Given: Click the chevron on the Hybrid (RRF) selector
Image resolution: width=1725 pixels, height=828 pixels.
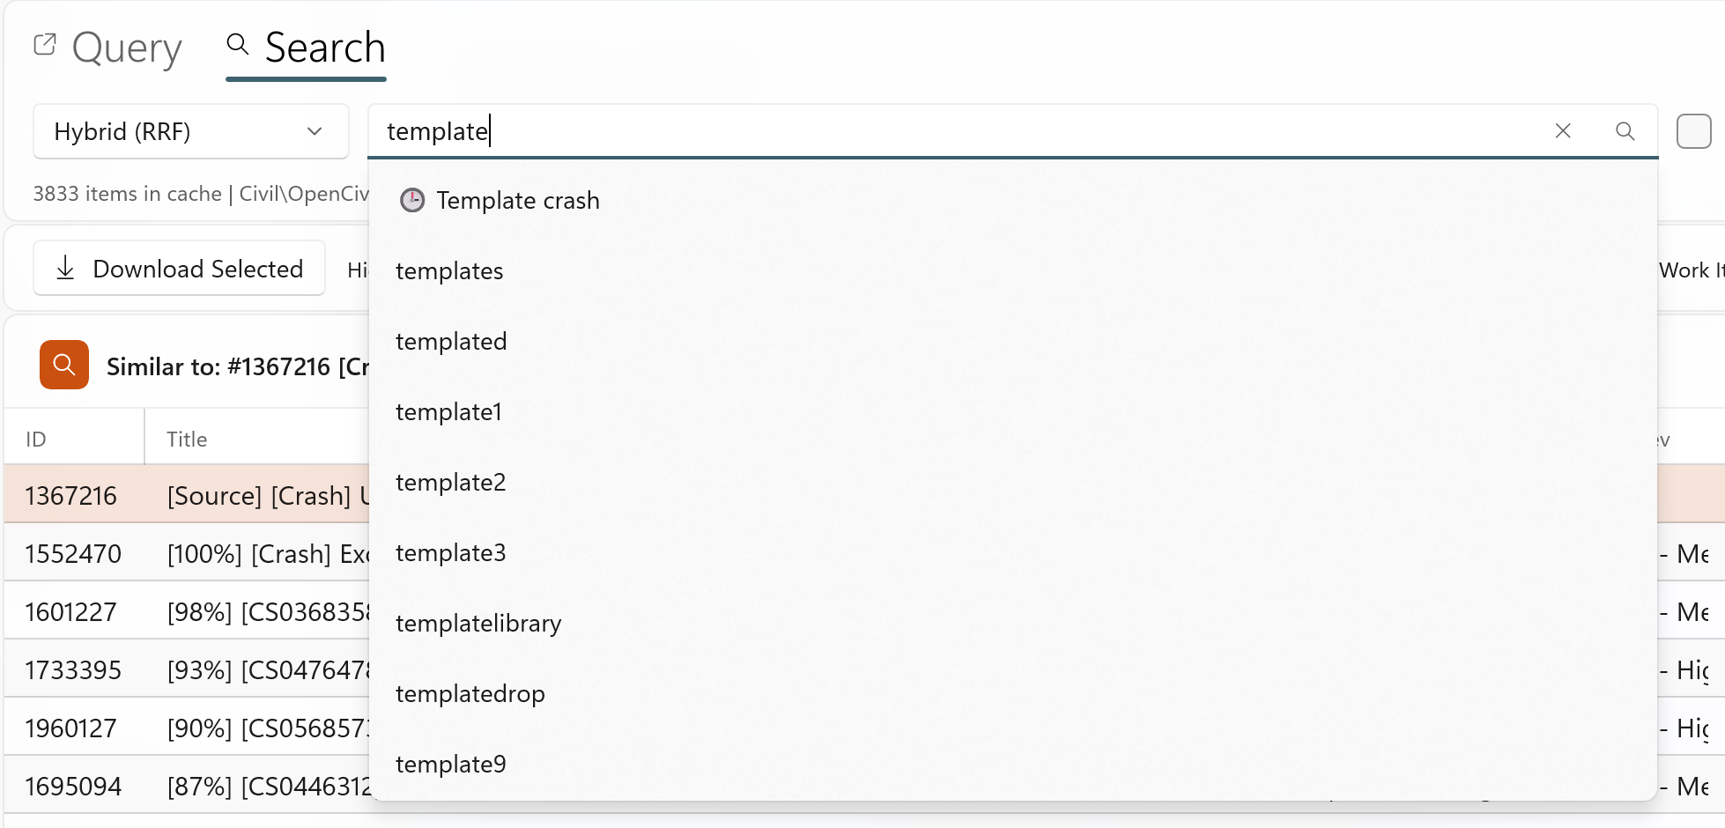Looking at the screenshot, I should tap(315, 131).
